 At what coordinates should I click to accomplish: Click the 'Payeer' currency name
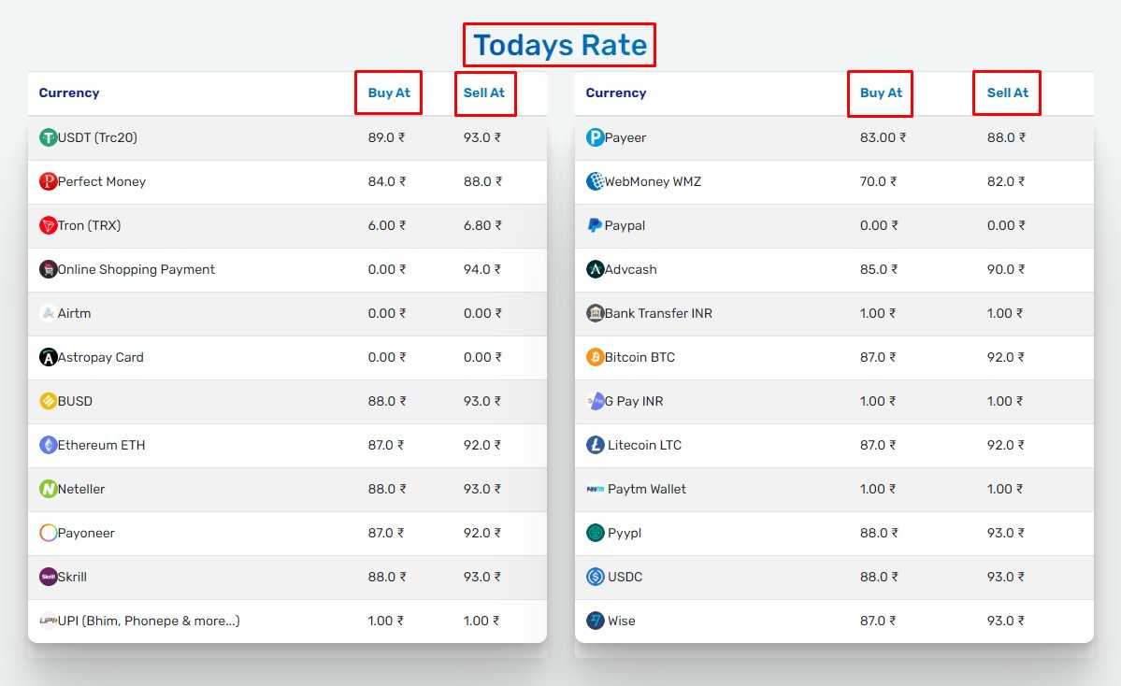pos(625,137)
